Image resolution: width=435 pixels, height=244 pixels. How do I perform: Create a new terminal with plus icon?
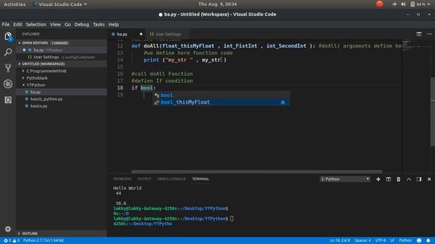pos(378,179)
